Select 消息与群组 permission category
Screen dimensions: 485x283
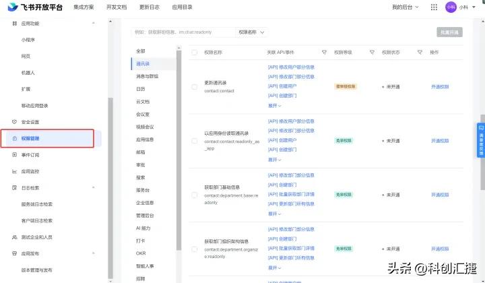(147, 76)
